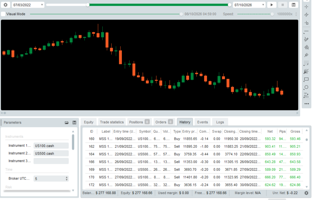The height and width of the screenshot is (200, 313).
Task: Select the rectangle shape tool
Action: tap(306, 79)
